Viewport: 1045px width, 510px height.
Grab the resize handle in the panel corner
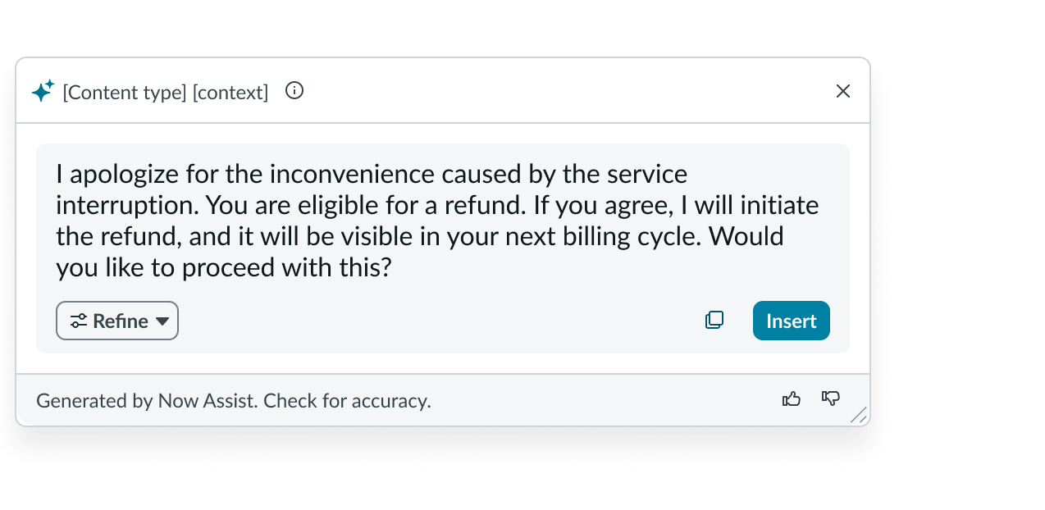click(x=858, y=416)
